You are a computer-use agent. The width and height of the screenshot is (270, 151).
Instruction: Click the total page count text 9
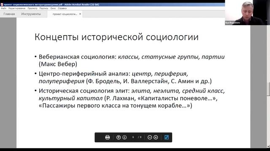tap(140, 137)
